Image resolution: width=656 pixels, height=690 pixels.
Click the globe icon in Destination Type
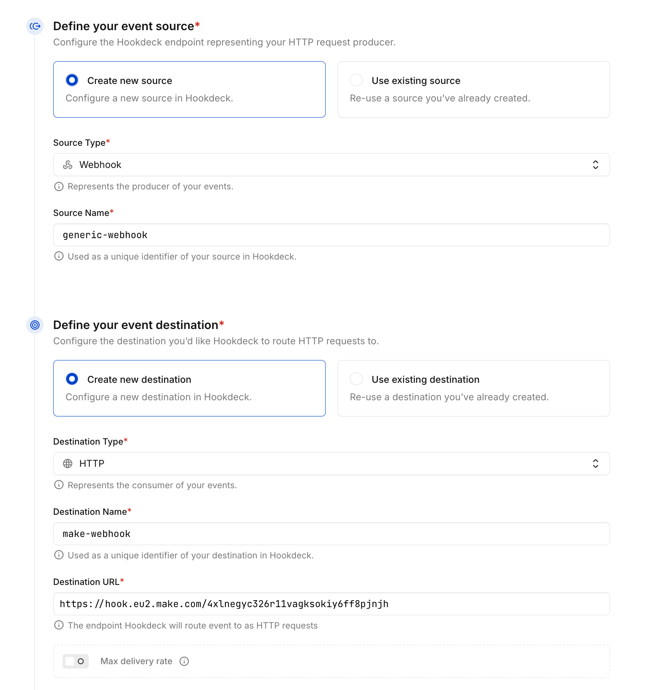(x=68, y=464)
